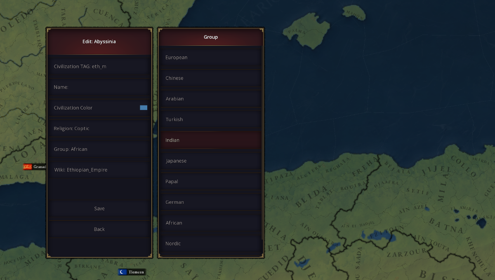Screen dimensions: 495x280
Task: Select the highlighted Indian group
Action: click(x=211, y=140)
